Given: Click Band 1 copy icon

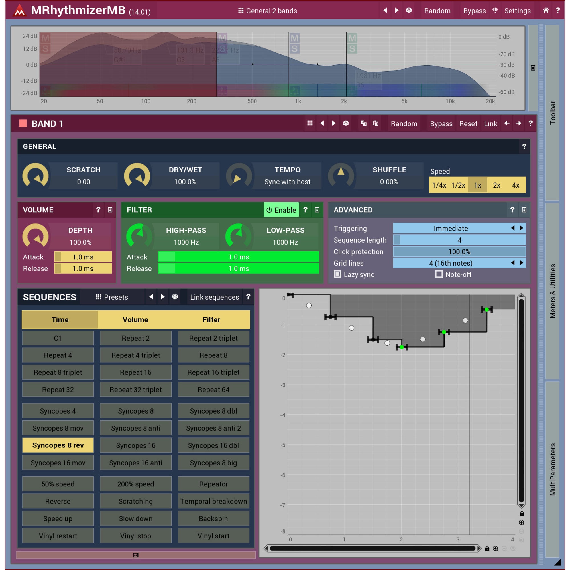Looking at the screenshot, I should 363,123.
